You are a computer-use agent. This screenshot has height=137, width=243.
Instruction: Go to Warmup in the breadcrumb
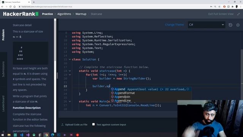point(81,14)
